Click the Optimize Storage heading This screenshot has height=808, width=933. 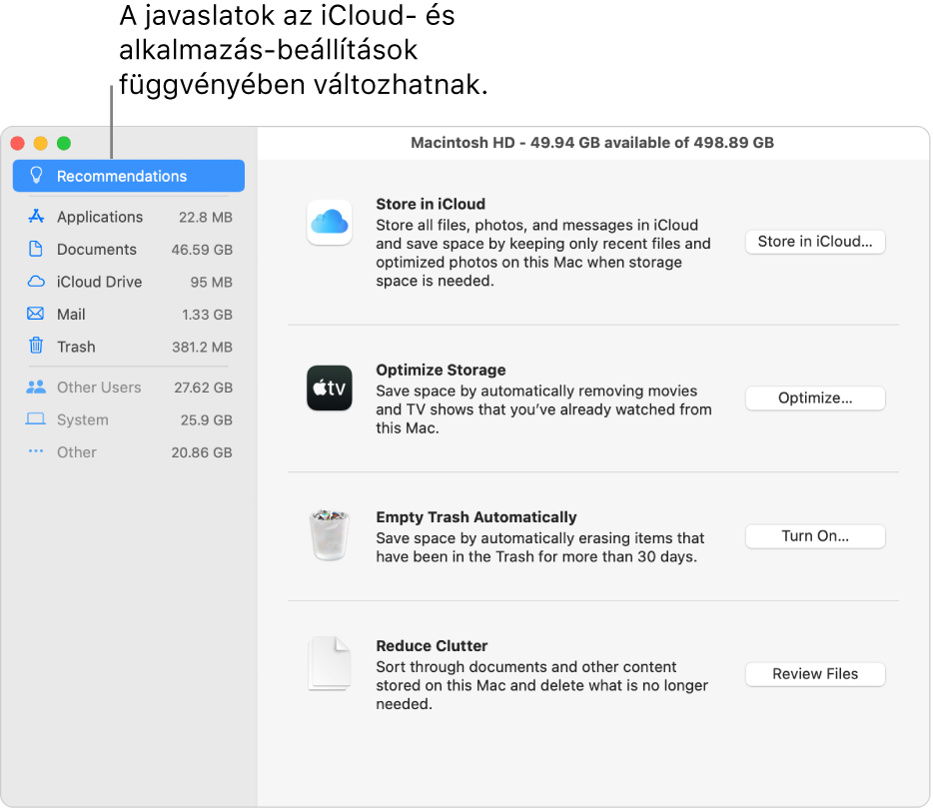(x=441, y=371)
